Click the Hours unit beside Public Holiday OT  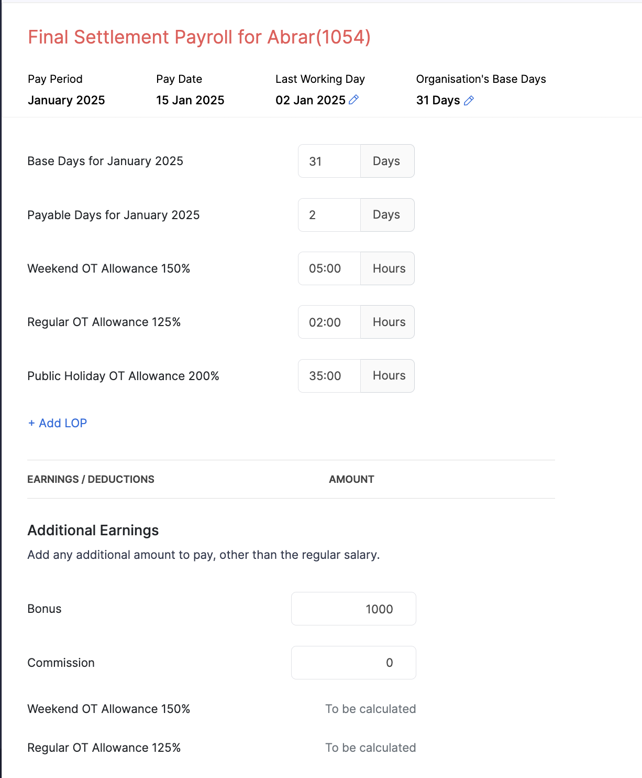pyautogui.click(x=389, y=376)
